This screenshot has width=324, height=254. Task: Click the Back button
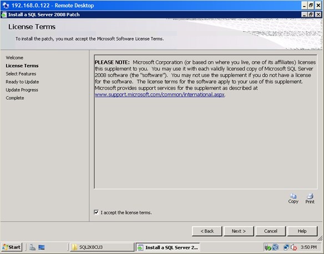coord(207,231)
